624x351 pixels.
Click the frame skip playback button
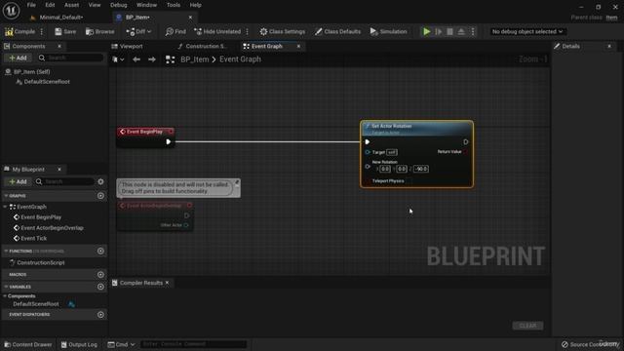tap(439, 31)
